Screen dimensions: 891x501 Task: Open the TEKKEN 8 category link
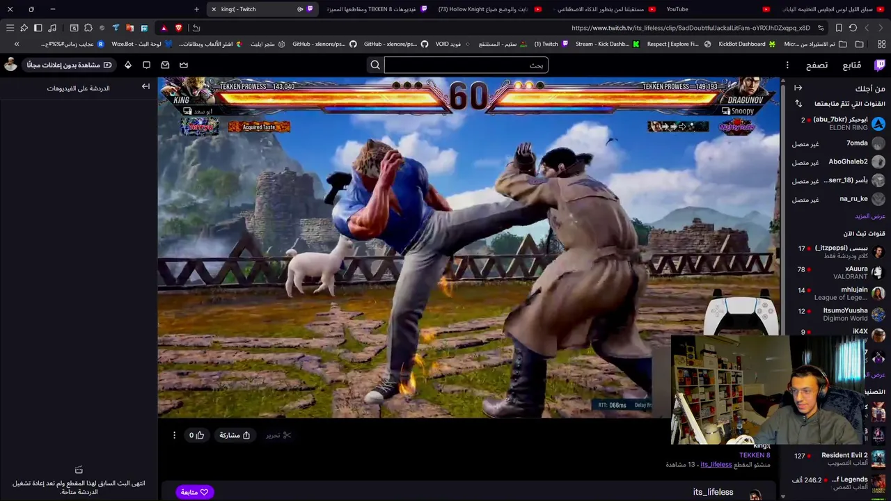tap(755, 455)
